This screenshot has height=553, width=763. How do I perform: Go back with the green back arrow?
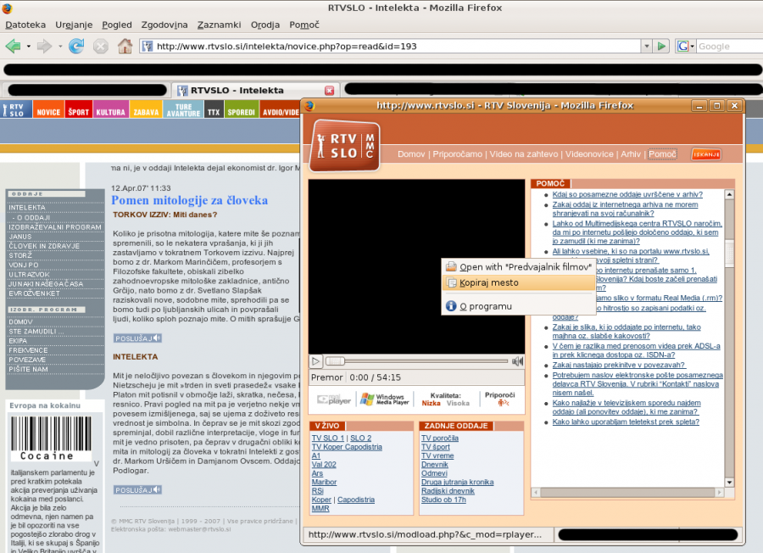tap(13, 47)
